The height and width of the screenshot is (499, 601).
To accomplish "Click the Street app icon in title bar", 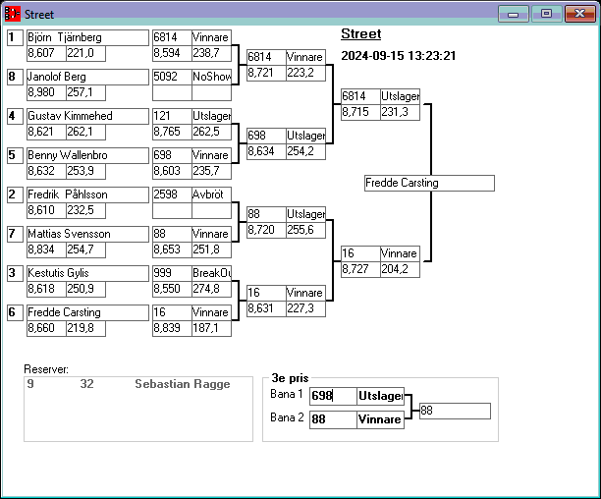I will tap(13, 15).
